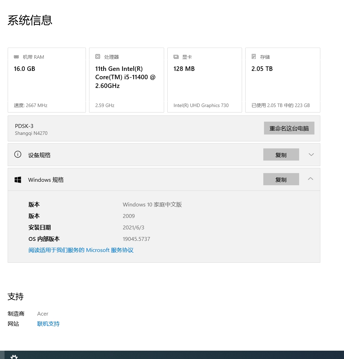The height and width of the screenshot is (359, 344).
Task: Click the 速度: 2667 MHz text
Action: click(31, 105)
